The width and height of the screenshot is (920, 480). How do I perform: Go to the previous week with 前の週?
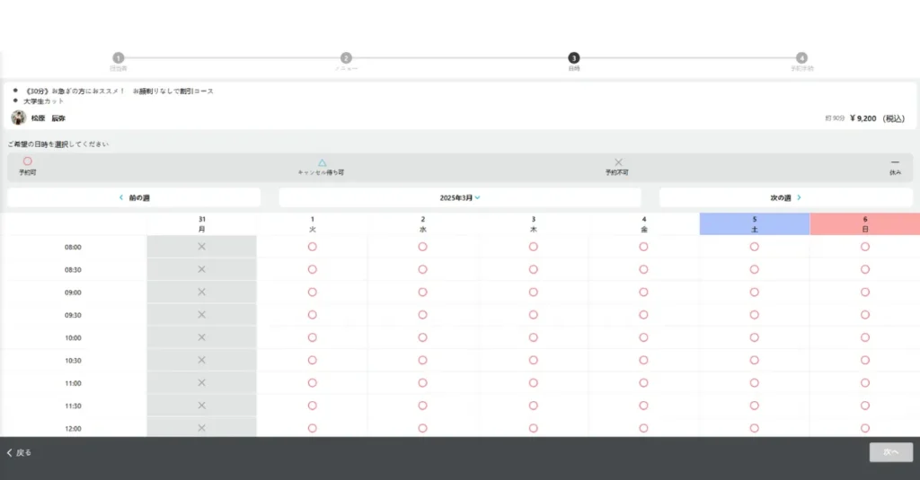tap(134, 197)
